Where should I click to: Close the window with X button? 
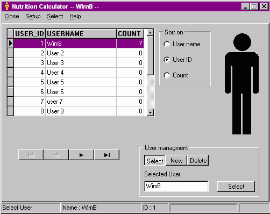pyautogui.click(x=264, y=6)
